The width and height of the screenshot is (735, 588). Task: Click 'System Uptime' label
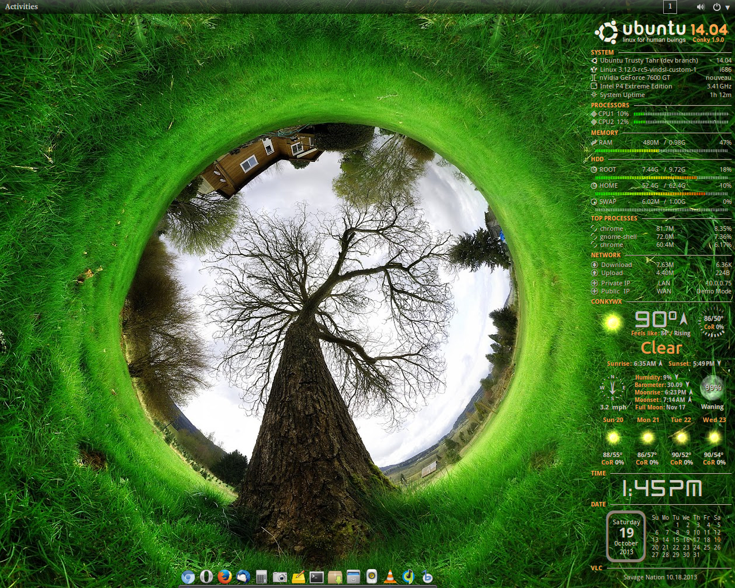coord(622,95)
